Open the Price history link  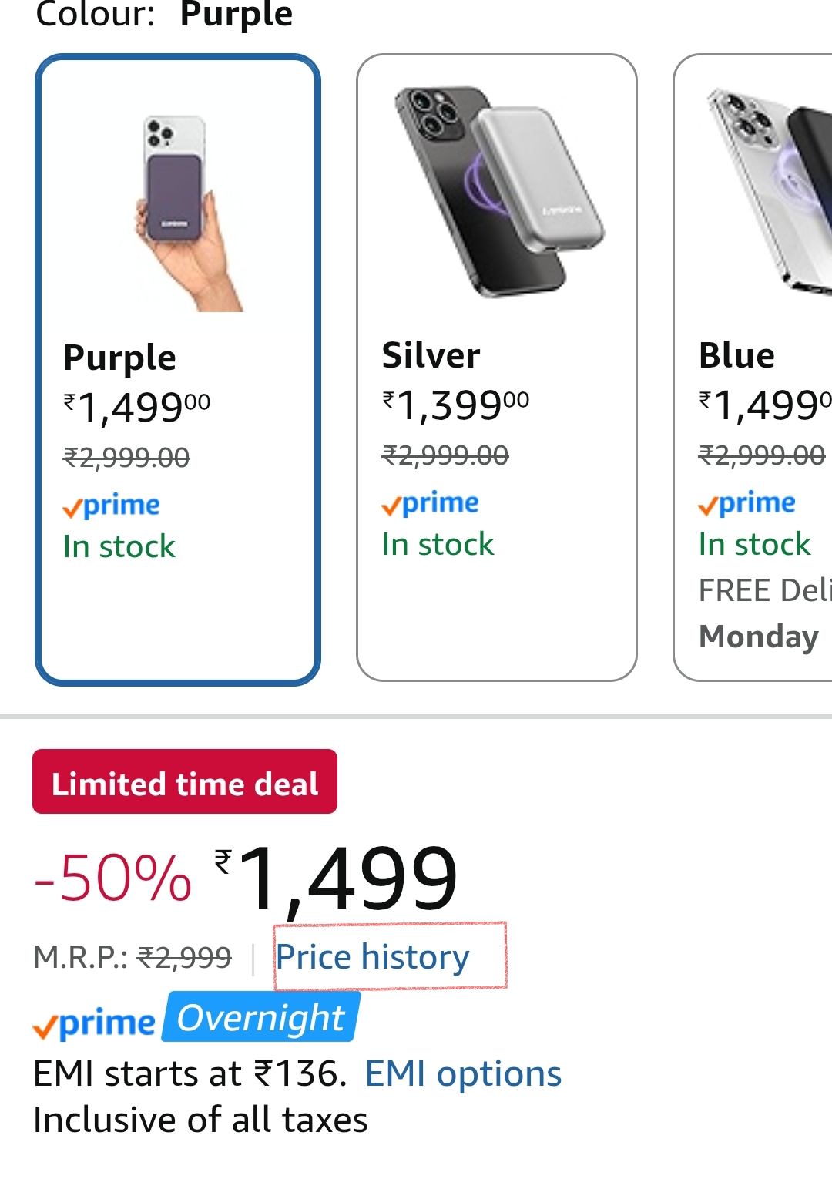373,957
